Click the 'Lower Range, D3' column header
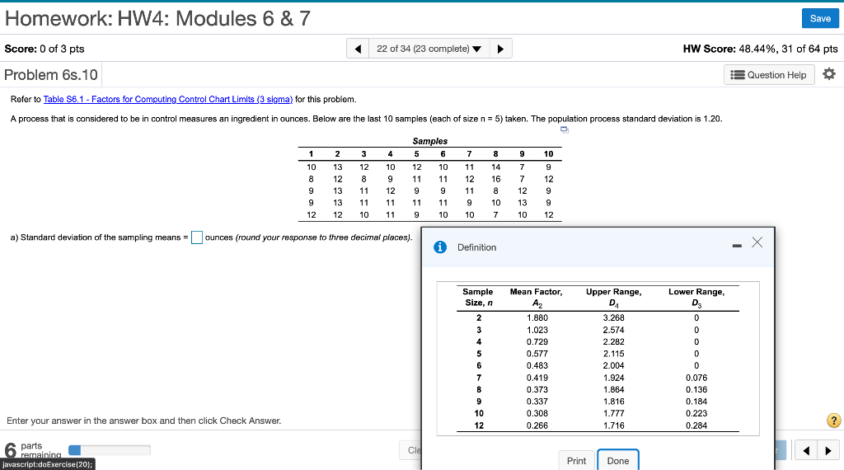Viewport: 844px width, 470px height. pyautogui.click(x=696, y=297)
